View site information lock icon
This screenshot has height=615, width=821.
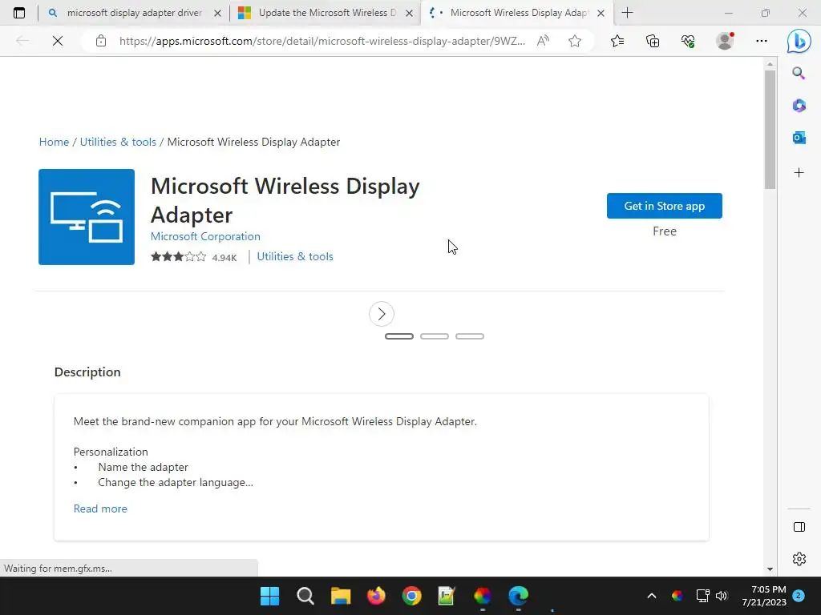pyautogui.click(x=101, y=41)
